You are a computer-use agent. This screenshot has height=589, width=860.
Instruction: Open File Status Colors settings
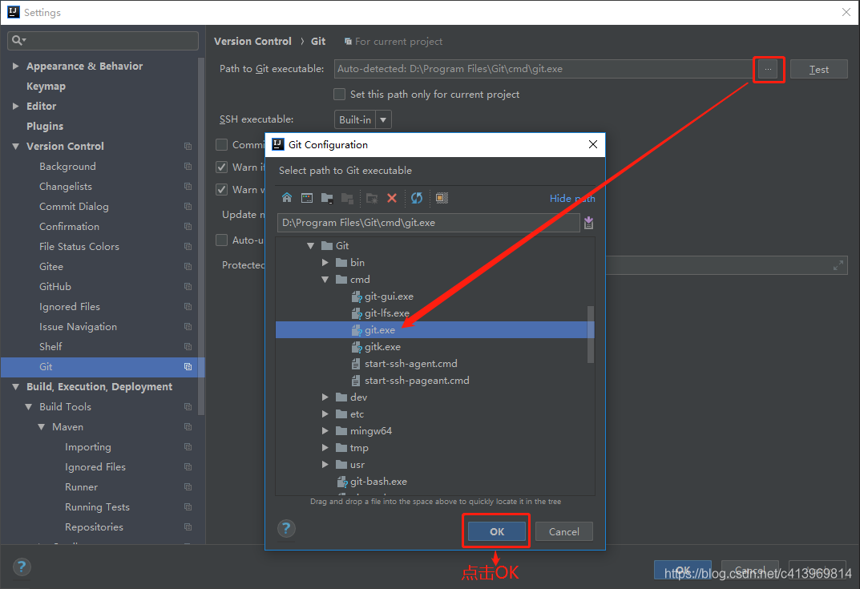pyautogui.click(x=79, y=246)
